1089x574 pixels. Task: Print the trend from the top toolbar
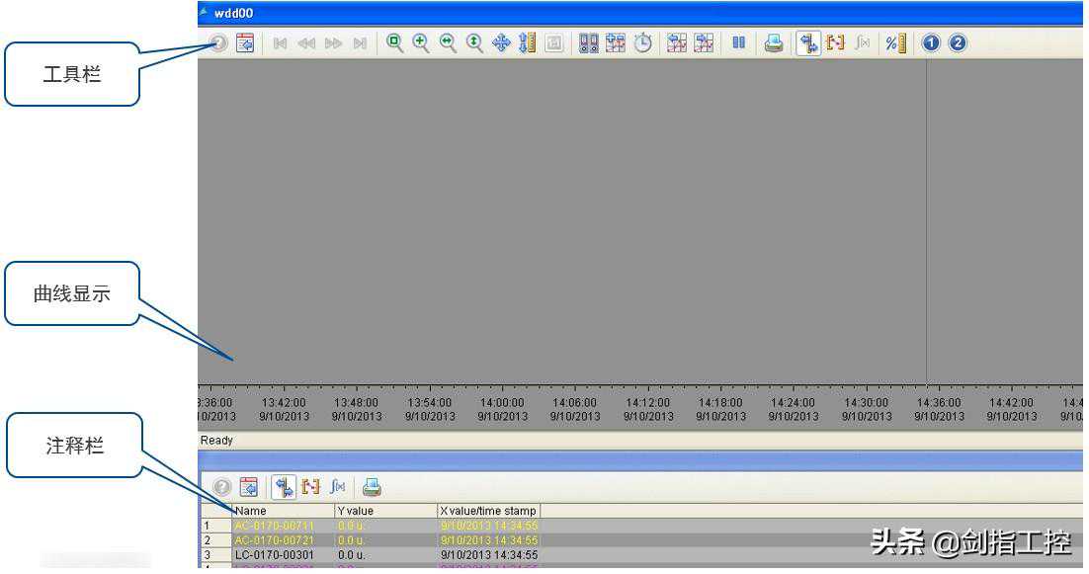coord(774,43)
